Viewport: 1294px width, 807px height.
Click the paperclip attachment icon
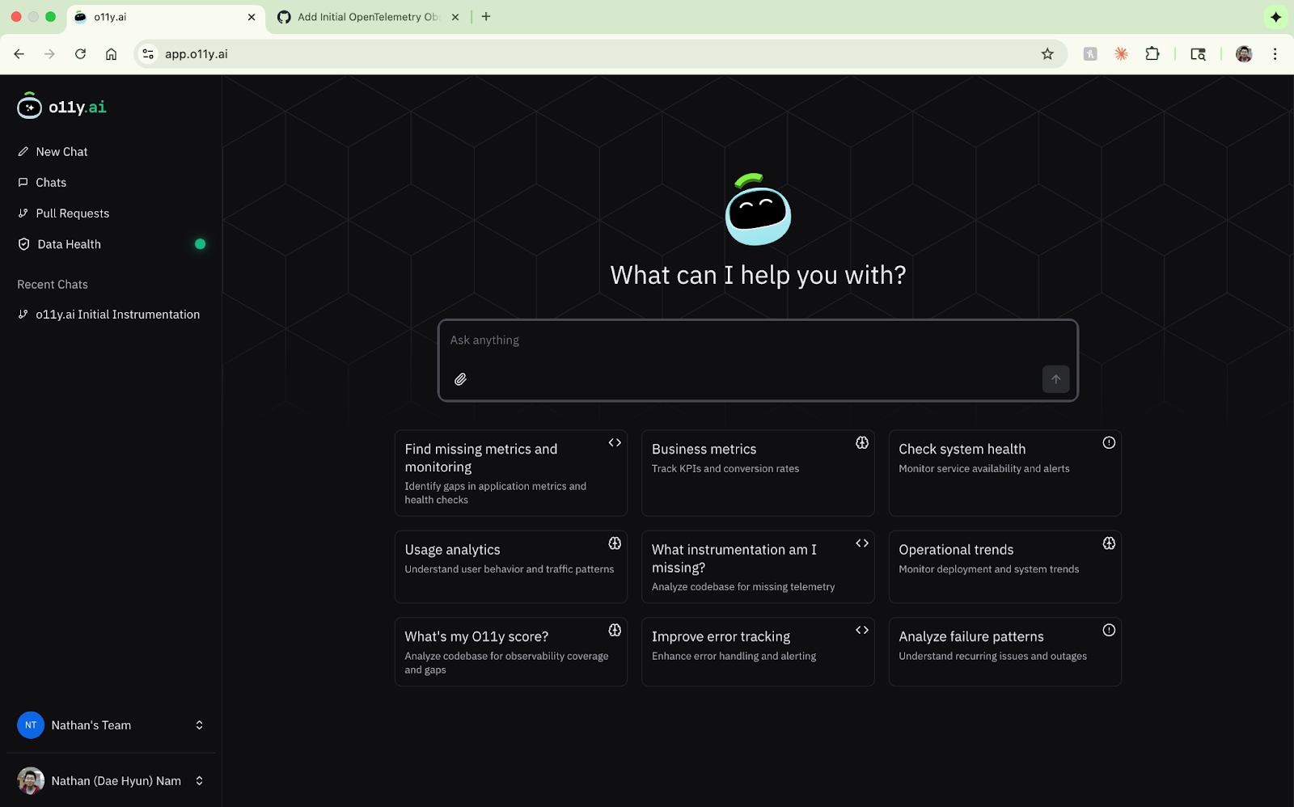[460, 379]
